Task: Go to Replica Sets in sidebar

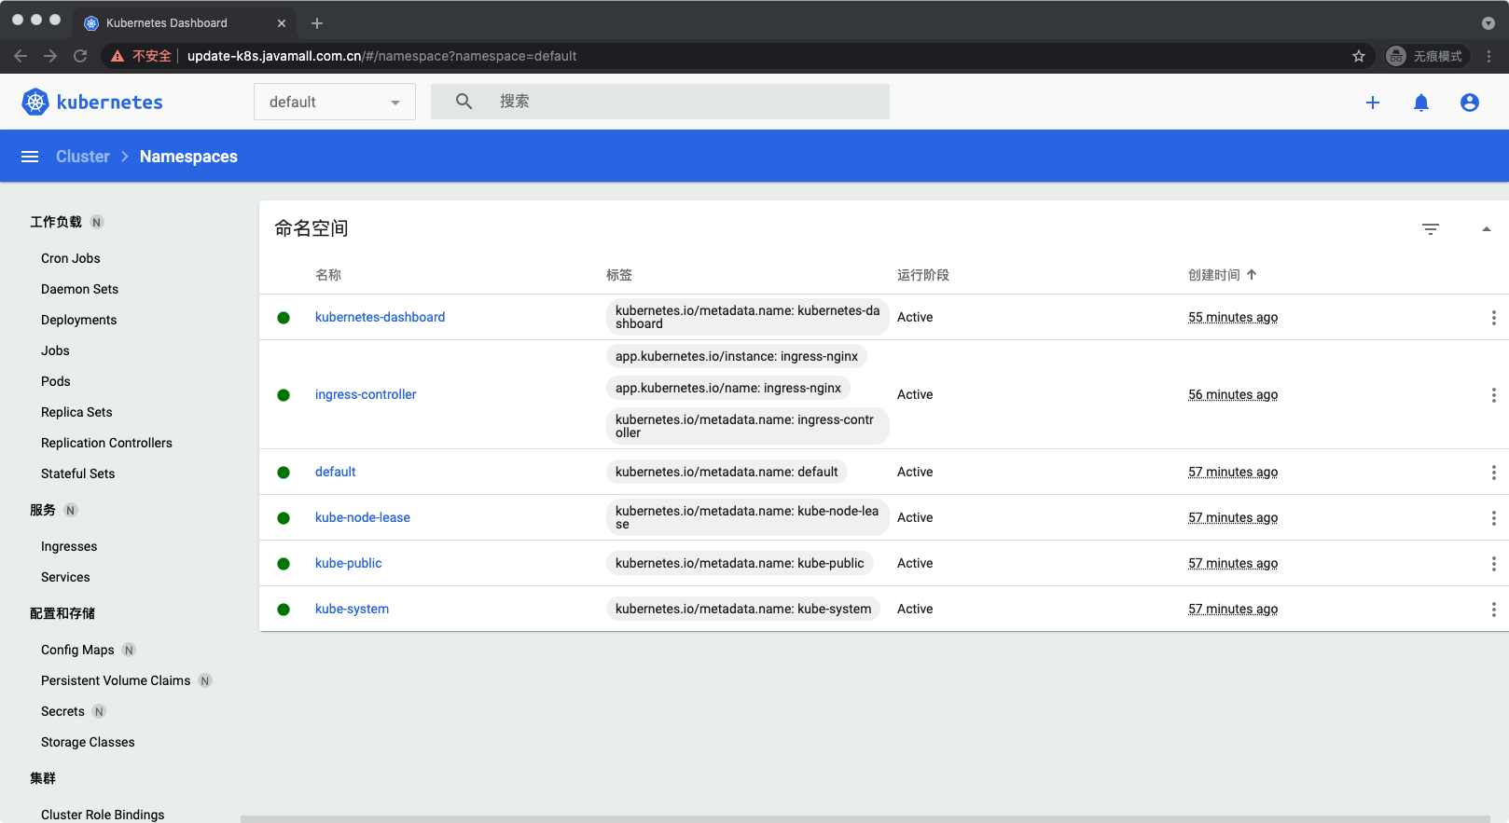Action: [x=76, y=412]
